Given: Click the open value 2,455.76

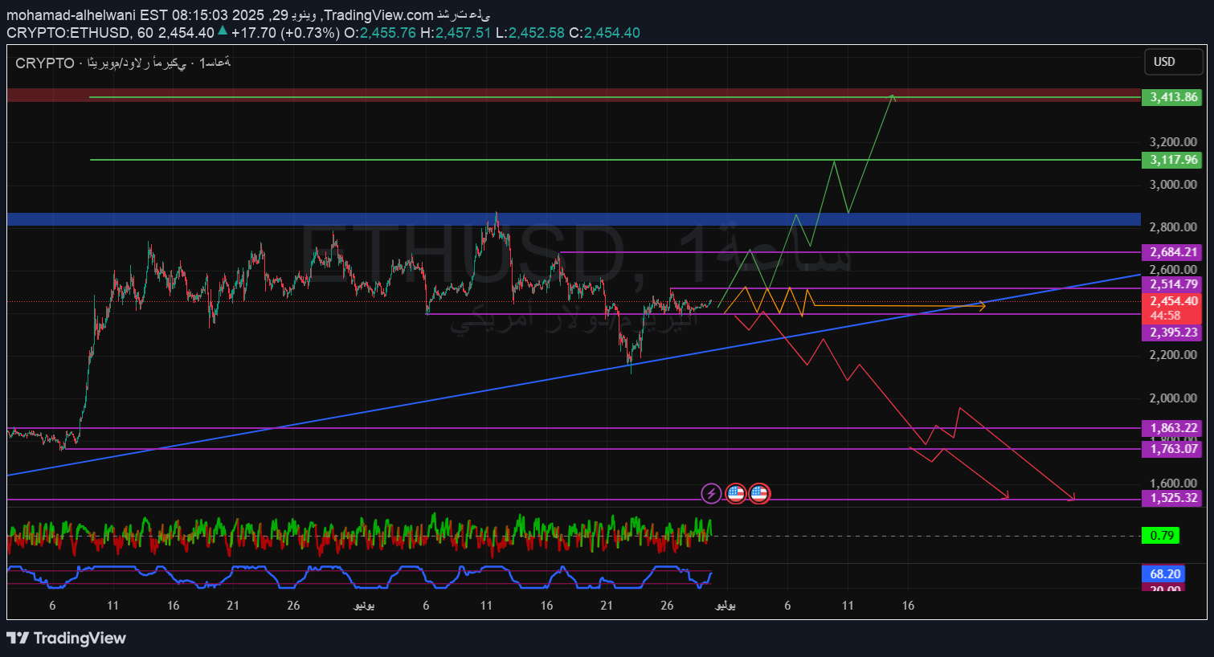Looking at the screenshot, I should (x=387, y=33).
